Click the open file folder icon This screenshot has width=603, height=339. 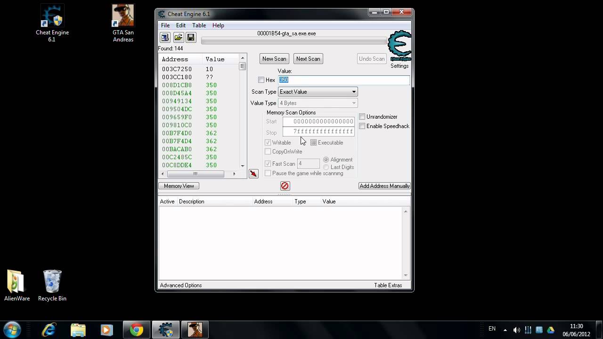coord(178,38)
